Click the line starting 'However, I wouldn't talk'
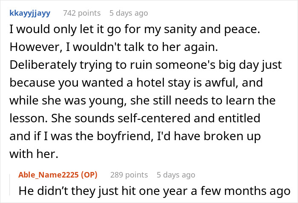 [114, 47]
